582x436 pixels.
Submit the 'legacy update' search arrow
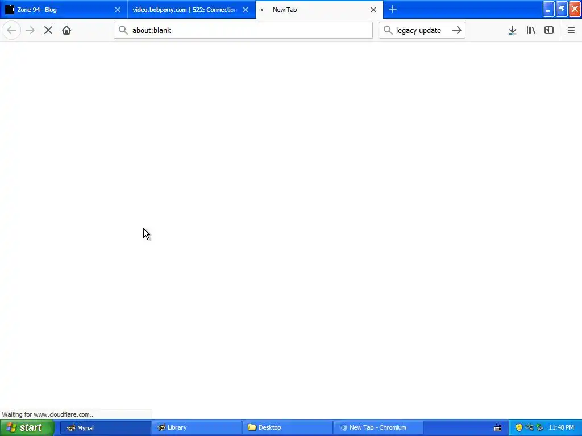pyautogui.click(x=457, y=30)
